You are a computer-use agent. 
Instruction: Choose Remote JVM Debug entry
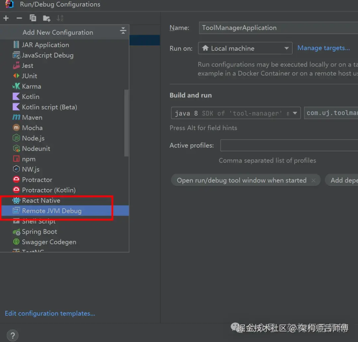(x=65, y=211)
